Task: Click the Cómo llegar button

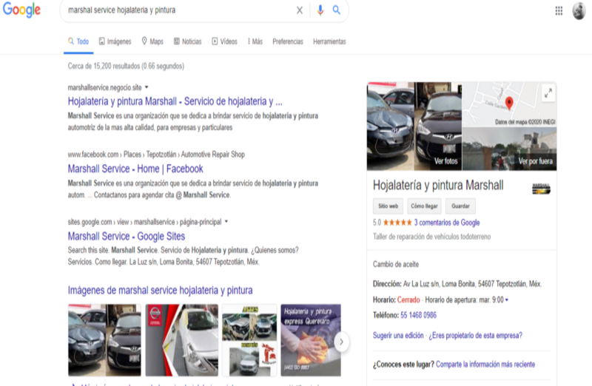Action: click(x=424, y=206)
